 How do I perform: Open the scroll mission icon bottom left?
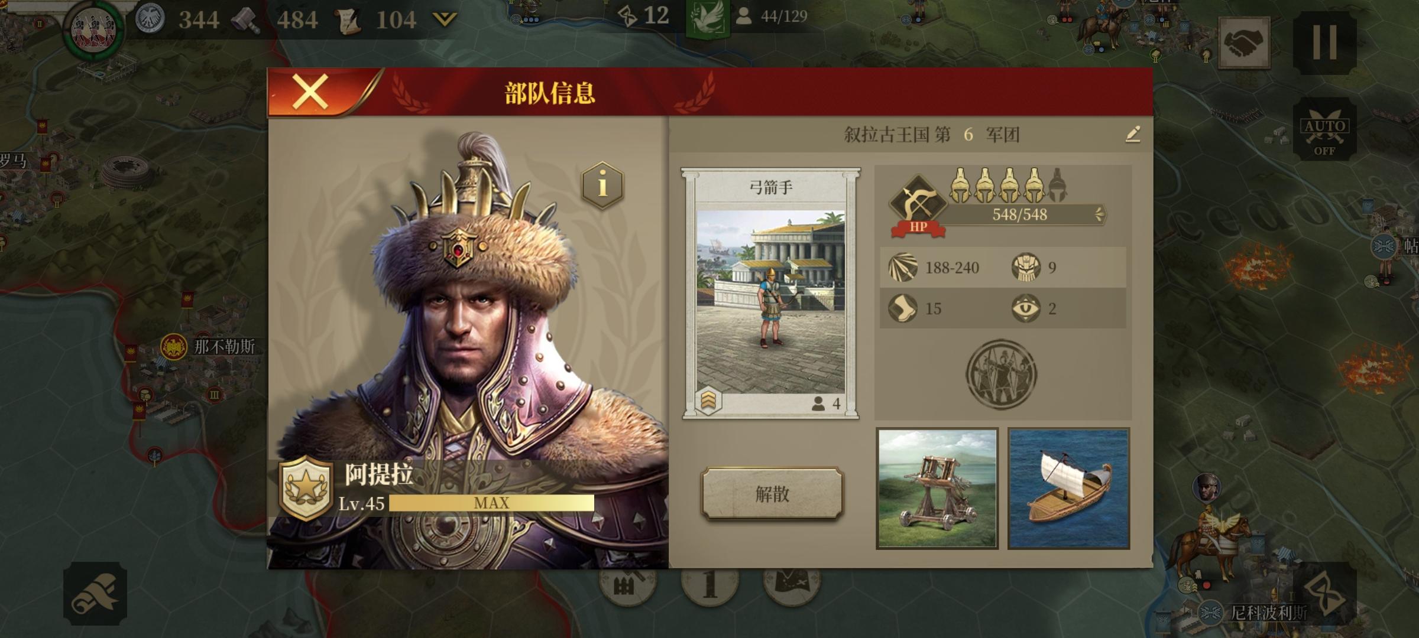coord(95,594)
